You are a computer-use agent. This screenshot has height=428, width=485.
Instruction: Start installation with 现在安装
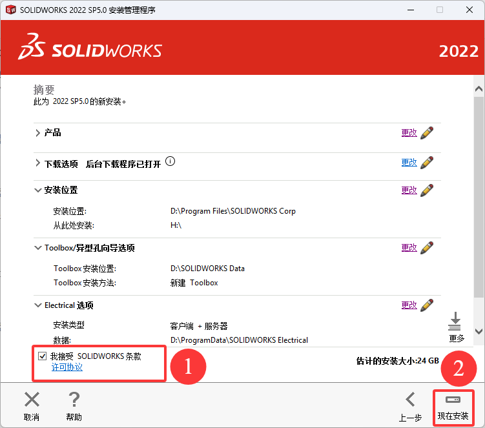coord(453,407)
